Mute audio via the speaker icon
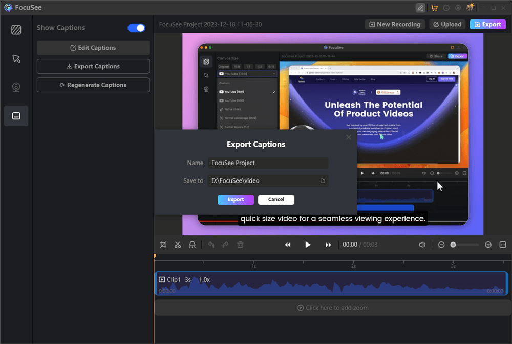The image size is (512, 344). point(422,245)
